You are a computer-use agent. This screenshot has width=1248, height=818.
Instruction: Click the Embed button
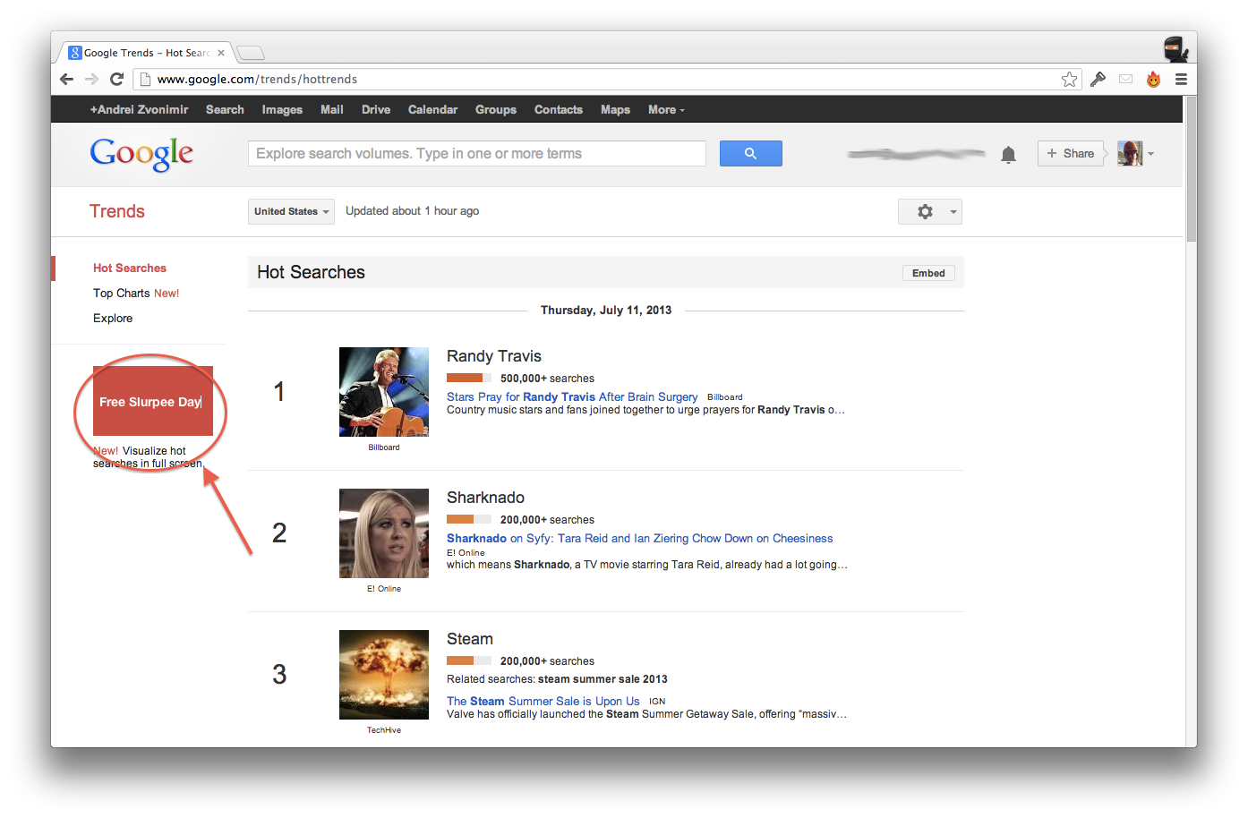point(928,272)
